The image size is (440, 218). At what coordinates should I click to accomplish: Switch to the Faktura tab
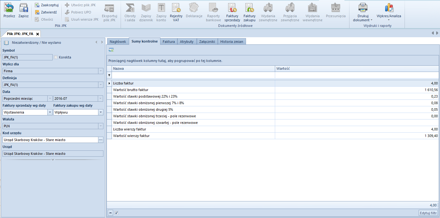click(x=169, y=41)
